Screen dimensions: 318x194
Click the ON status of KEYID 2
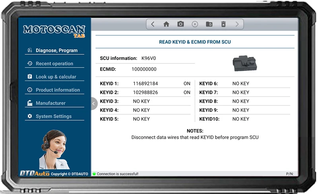point(187,92)
